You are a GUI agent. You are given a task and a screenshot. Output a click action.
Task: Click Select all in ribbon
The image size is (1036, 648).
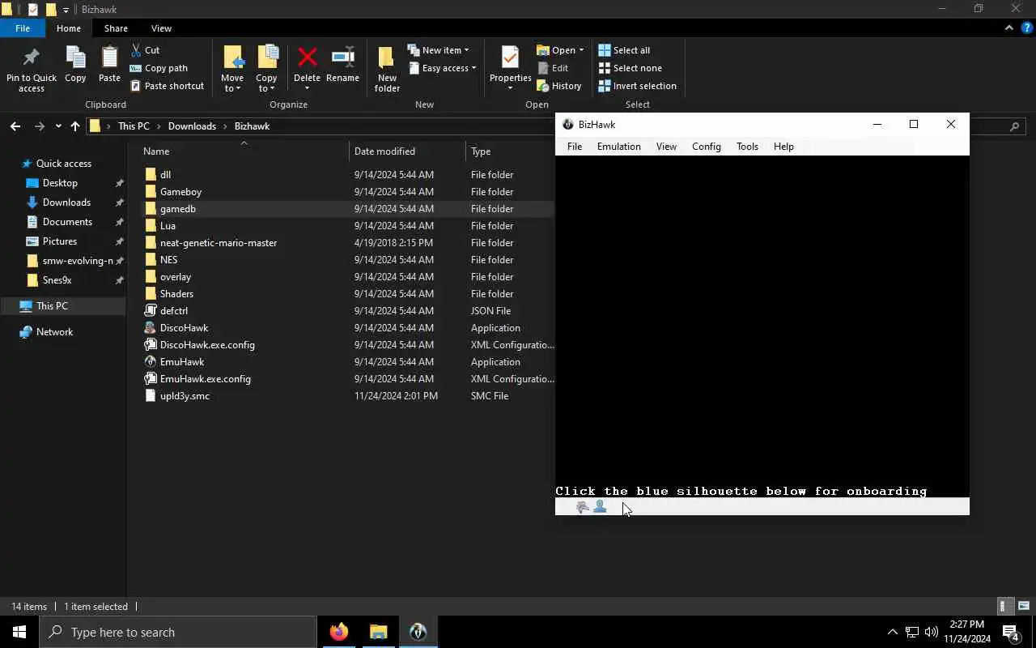point(624,50)
